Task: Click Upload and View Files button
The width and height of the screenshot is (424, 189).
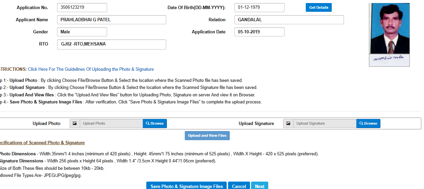Action: click(207, 135)
